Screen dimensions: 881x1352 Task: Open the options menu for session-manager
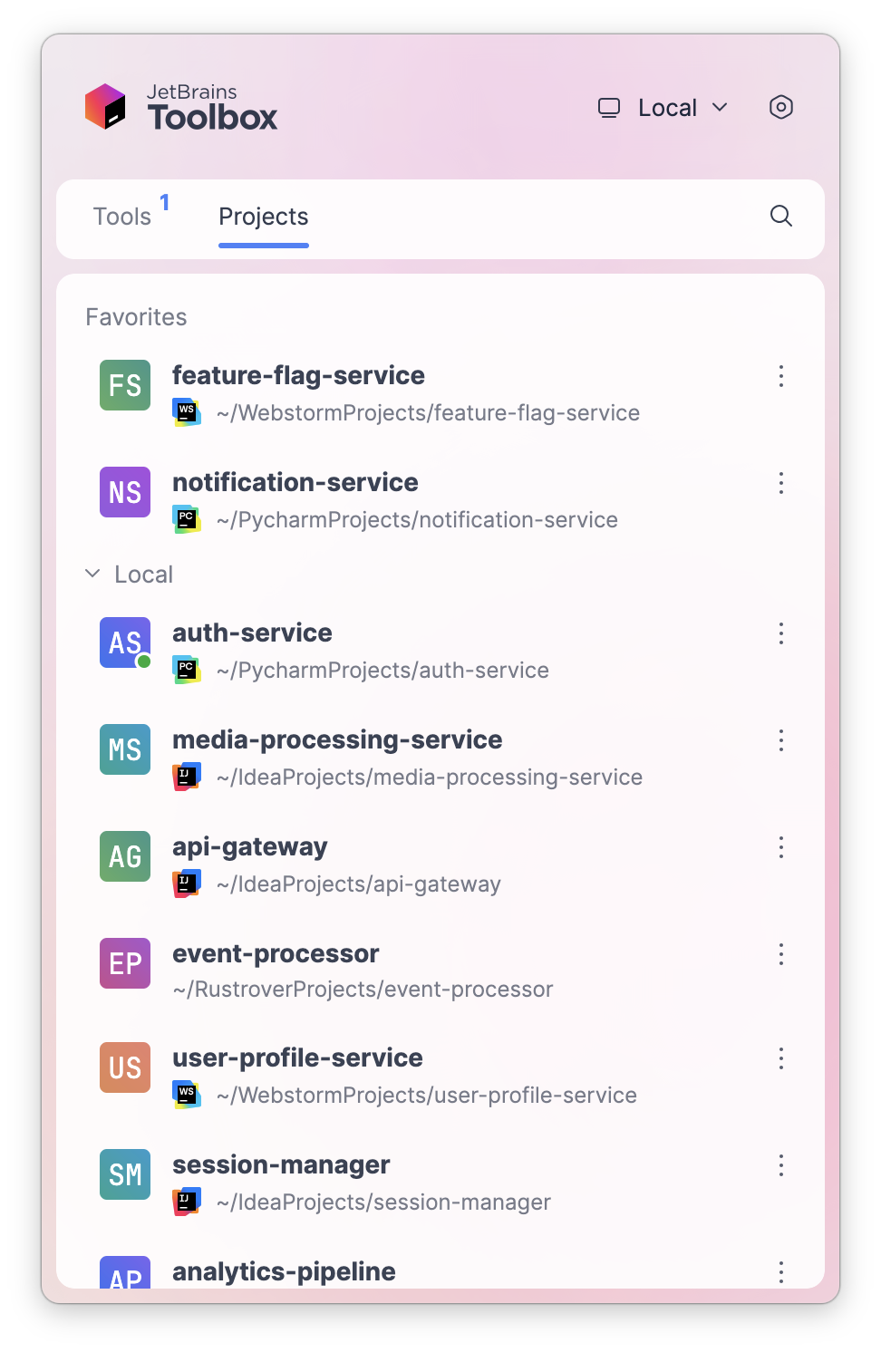click(x=780, y=1165)
